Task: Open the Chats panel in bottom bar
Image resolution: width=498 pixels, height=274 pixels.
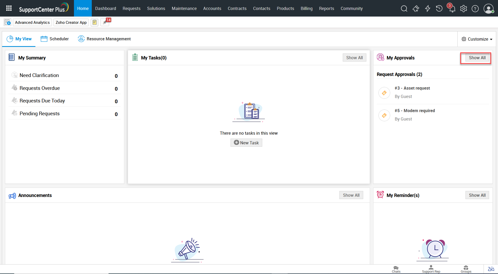Action: click(x=396, y=269)
